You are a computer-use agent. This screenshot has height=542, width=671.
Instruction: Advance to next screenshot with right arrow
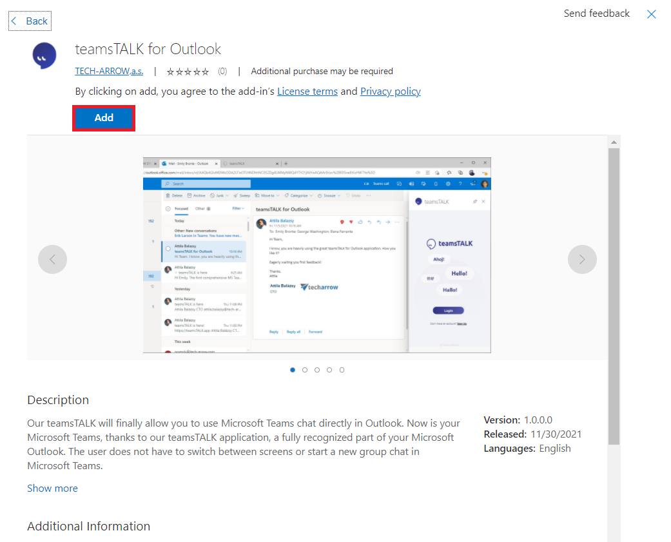click(582, 260)
